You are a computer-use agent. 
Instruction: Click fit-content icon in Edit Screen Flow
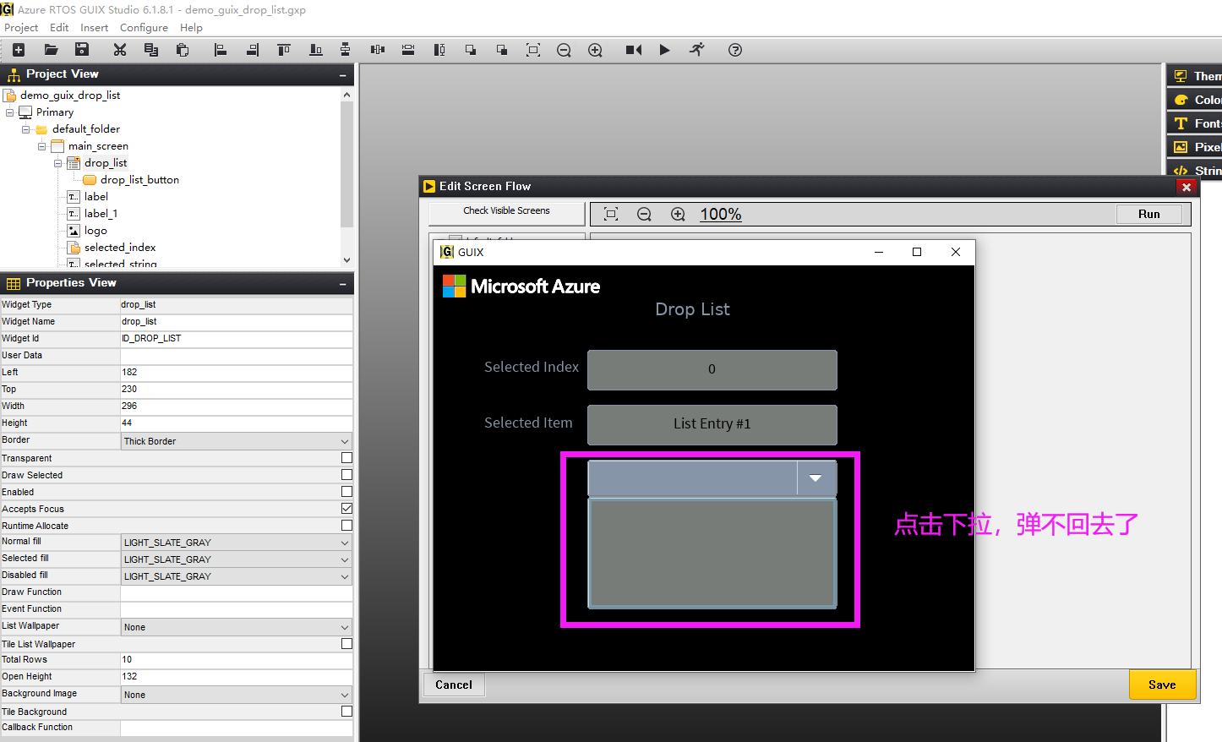611,215
